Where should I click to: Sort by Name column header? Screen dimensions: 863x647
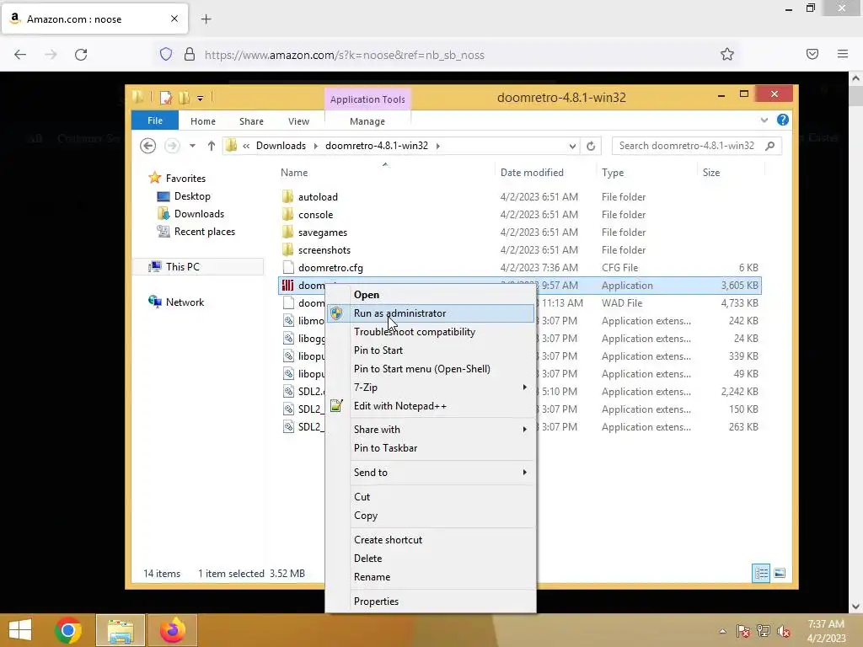(385, 172)
